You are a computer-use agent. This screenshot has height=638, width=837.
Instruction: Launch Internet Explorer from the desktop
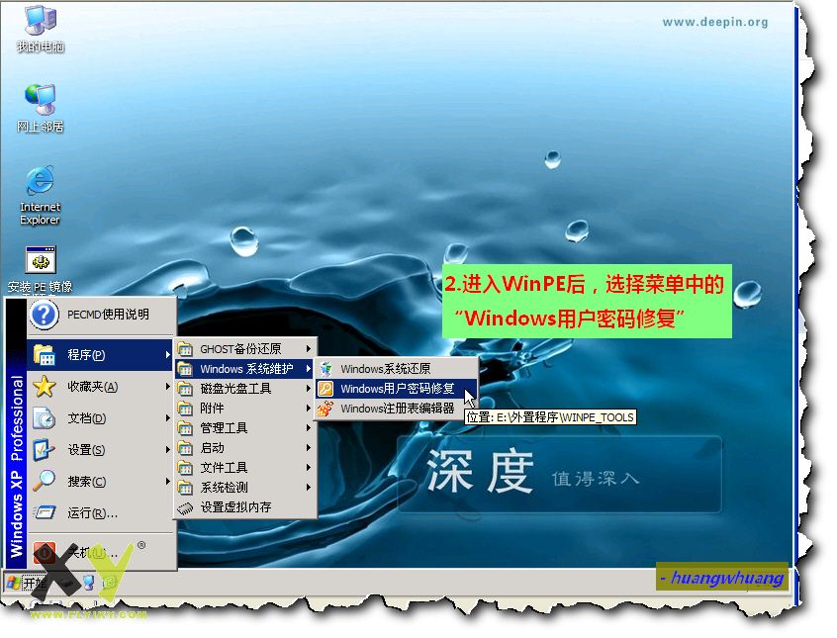pyautogui.click(x=40, y=195)
